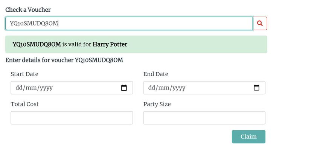
Task: Select the Start Date input field
Action: (x=72, y=88)
